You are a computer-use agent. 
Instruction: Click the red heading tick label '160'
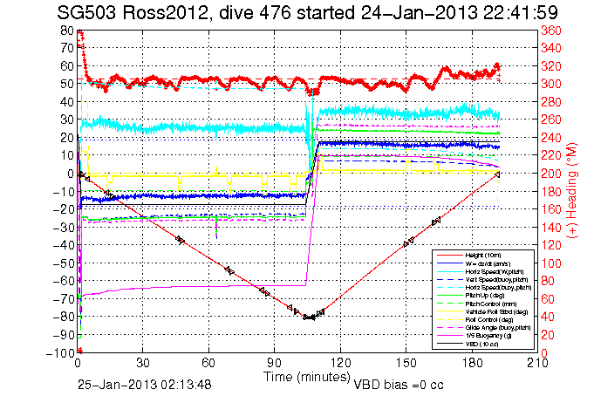(551, 209)
